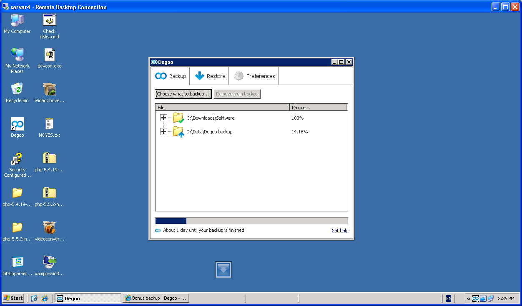
Task: Select bitRipperSetup desktop icon
Action: pos(17,262)
